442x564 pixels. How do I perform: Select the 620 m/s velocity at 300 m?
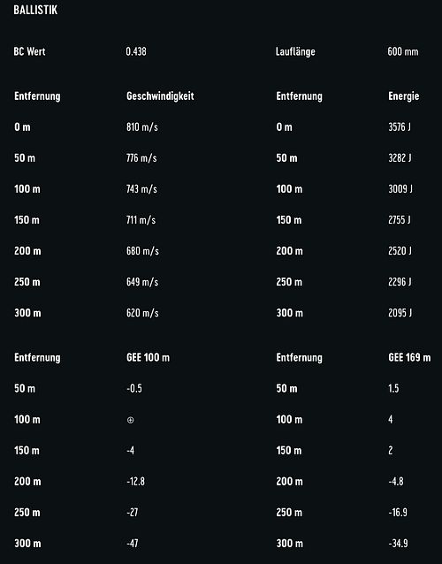142,313
